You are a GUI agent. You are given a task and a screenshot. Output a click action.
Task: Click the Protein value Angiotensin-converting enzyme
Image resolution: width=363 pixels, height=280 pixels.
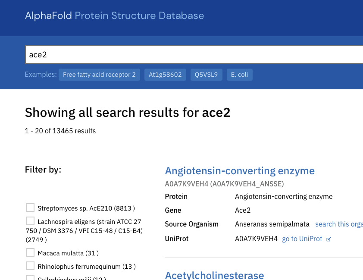[284, 196]
